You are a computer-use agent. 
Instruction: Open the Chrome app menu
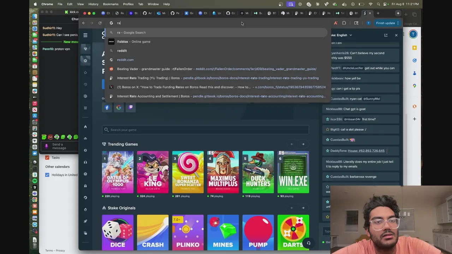47,4
